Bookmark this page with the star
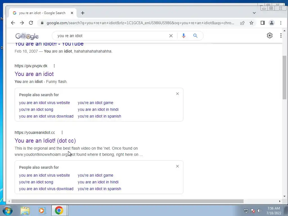 (x=251, y=23)
